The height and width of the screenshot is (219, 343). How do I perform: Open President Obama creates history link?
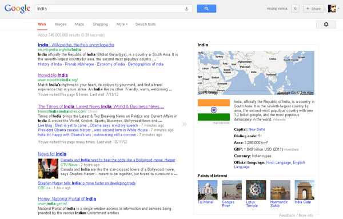tap(93, 130)
